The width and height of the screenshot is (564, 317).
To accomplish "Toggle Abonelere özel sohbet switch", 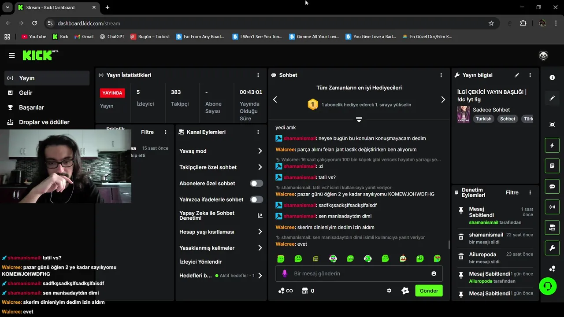I will coord(256,184).
